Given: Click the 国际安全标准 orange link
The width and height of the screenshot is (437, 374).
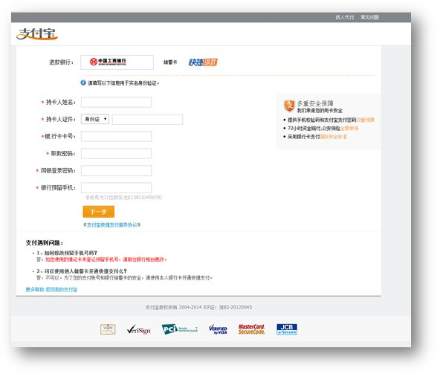Looking at the screenshot, I should (x=333, y=137).
